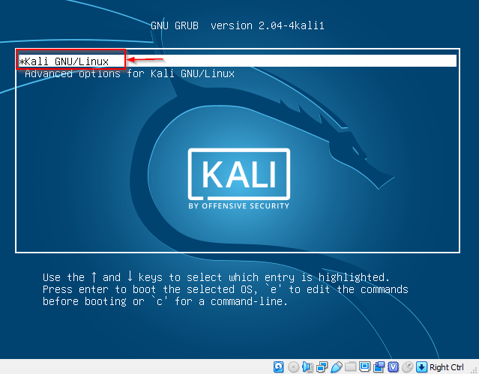Open the display settings status icon
This screenshot has height=374, width=479.
click(365, 367)
